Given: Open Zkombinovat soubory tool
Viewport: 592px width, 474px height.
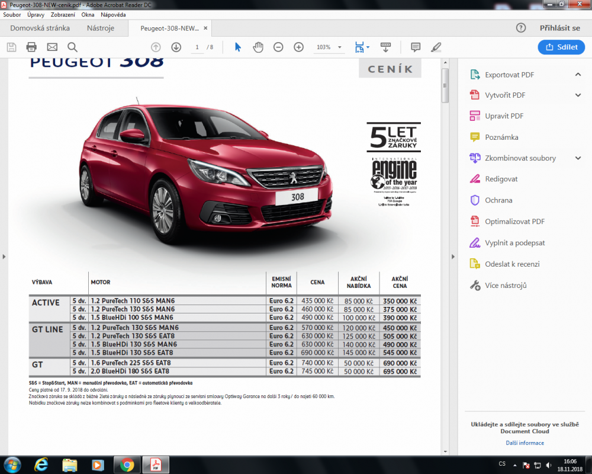Looking at the screenshot, I should coord(520,158).
